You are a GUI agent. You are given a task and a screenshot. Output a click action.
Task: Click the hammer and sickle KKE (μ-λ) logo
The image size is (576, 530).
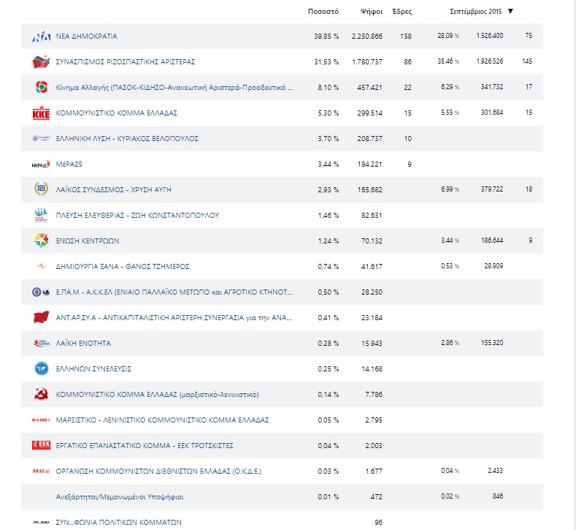[41, 394]
